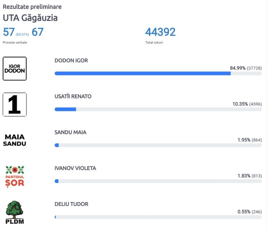The width and height of the screenshot is (267, 229).
Task: Click Ivanov Violeta's vote progress bar
Action: coord(158,181)
